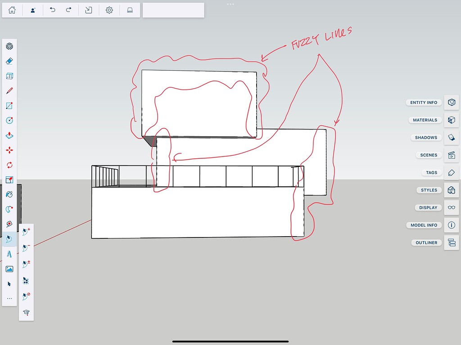The image size is (461, 345).
Task: Undo the last markup action
Action: [53, 9]
